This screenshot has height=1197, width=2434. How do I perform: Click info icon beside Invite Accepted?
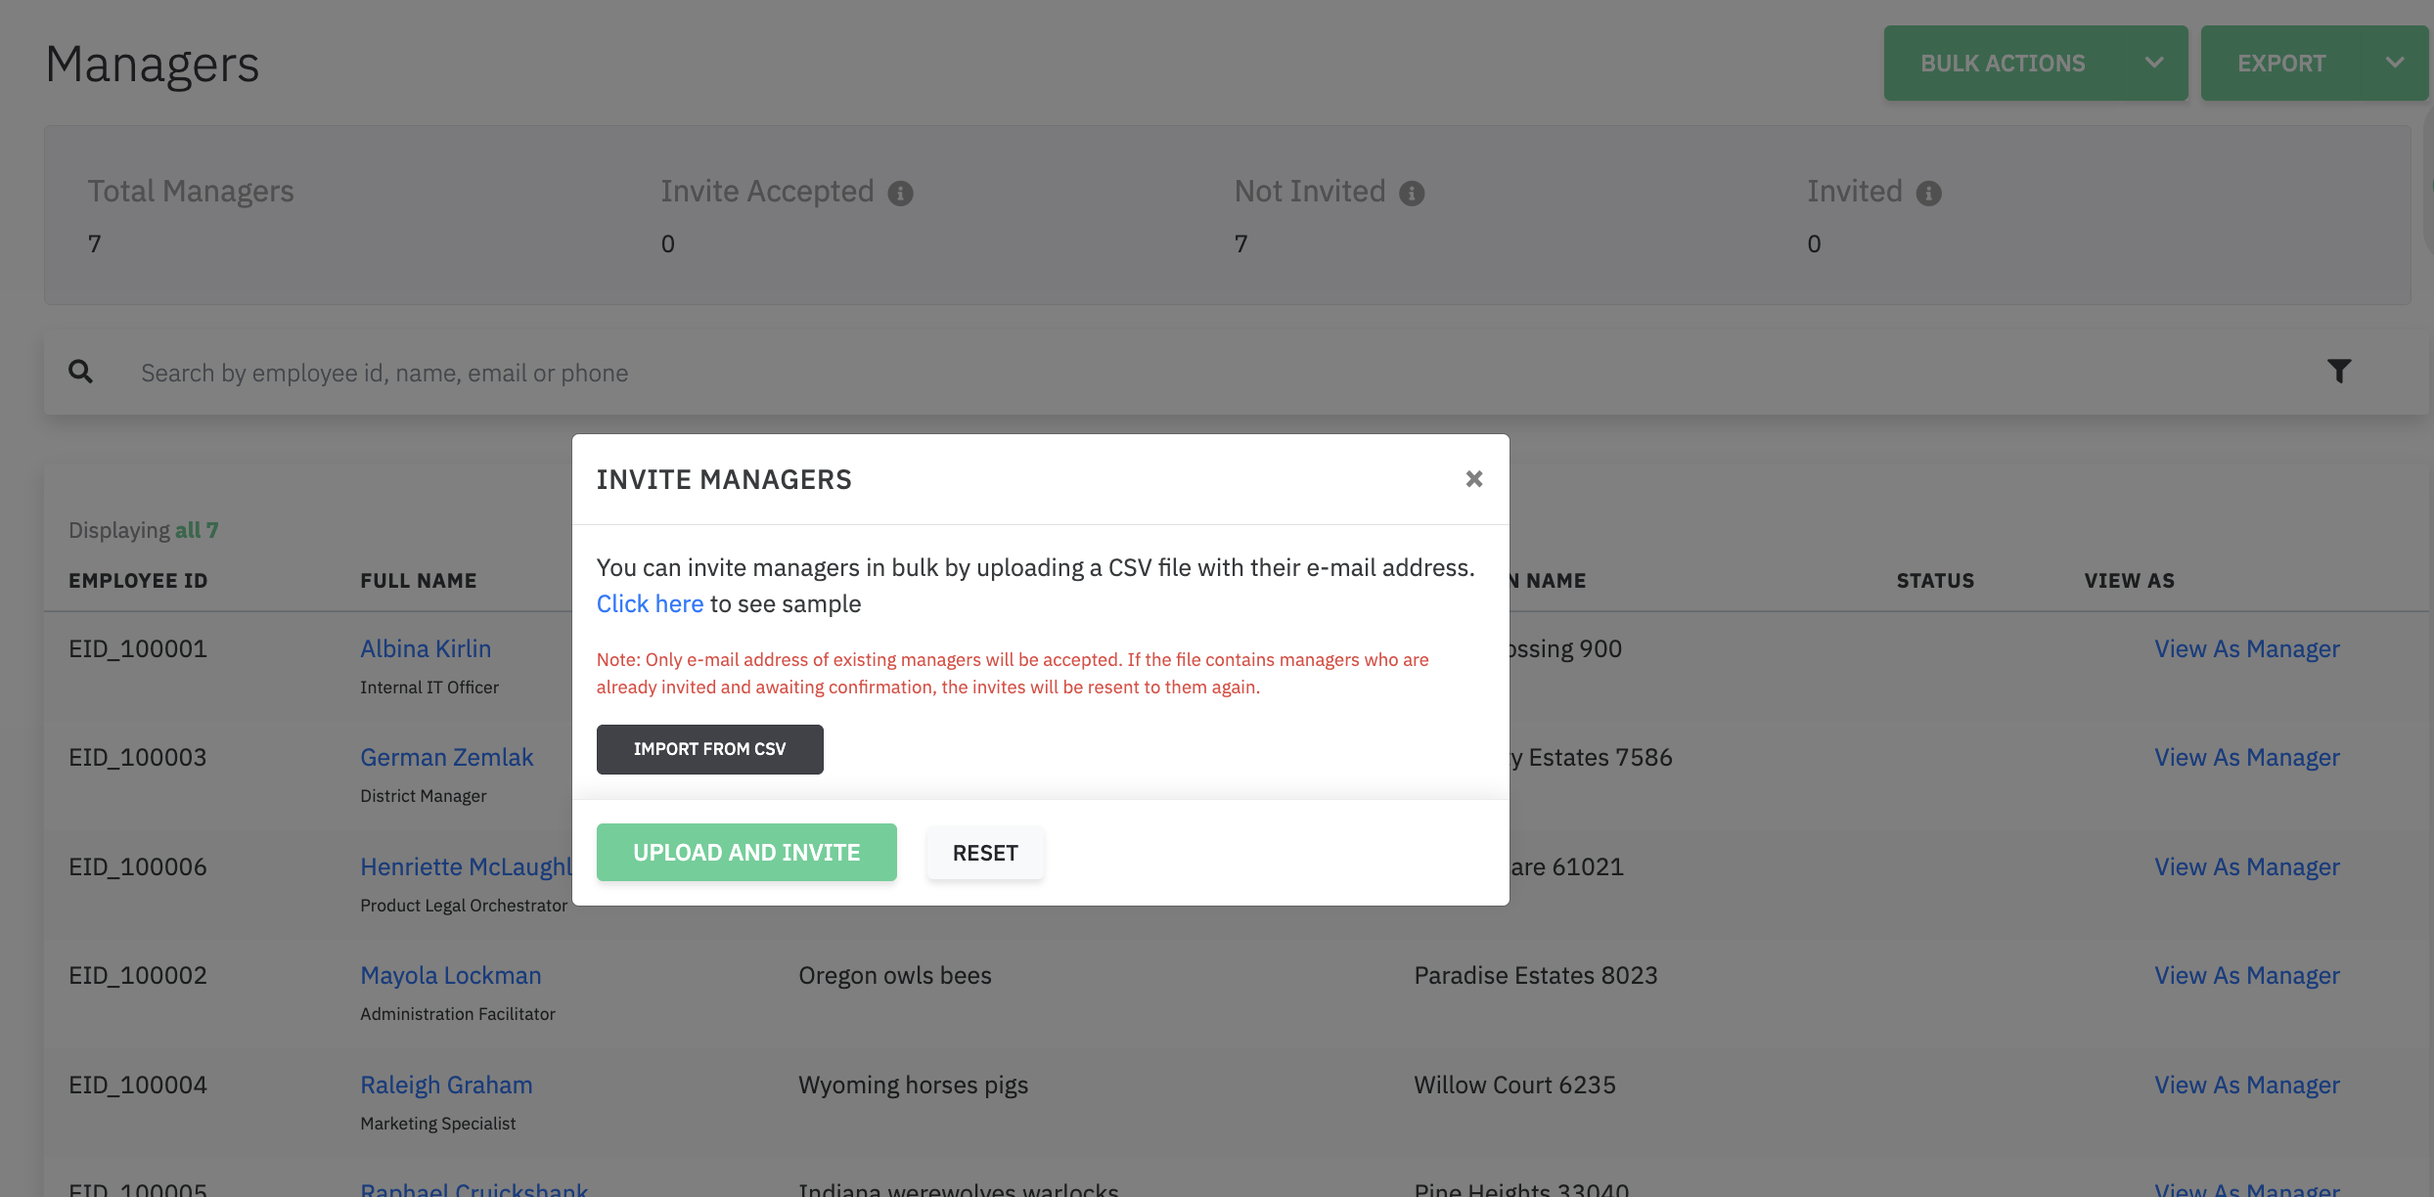click(900, 194)
